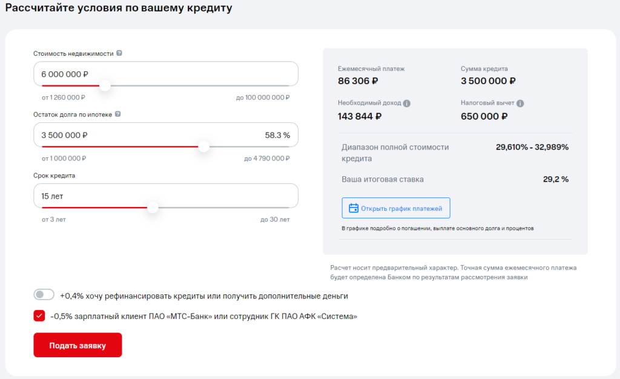Screen dimensions: 620x379
Task: Click the до 100 000 000 ₽ maximum label
Action: point(263,97)
